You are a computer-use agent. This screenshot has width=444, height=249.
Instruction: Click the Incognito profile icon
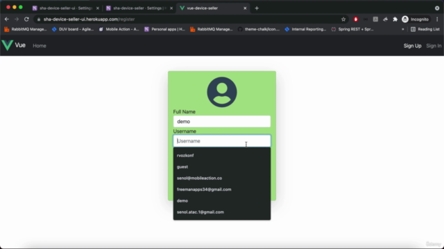pyautogui.click(x=405, y=19)
